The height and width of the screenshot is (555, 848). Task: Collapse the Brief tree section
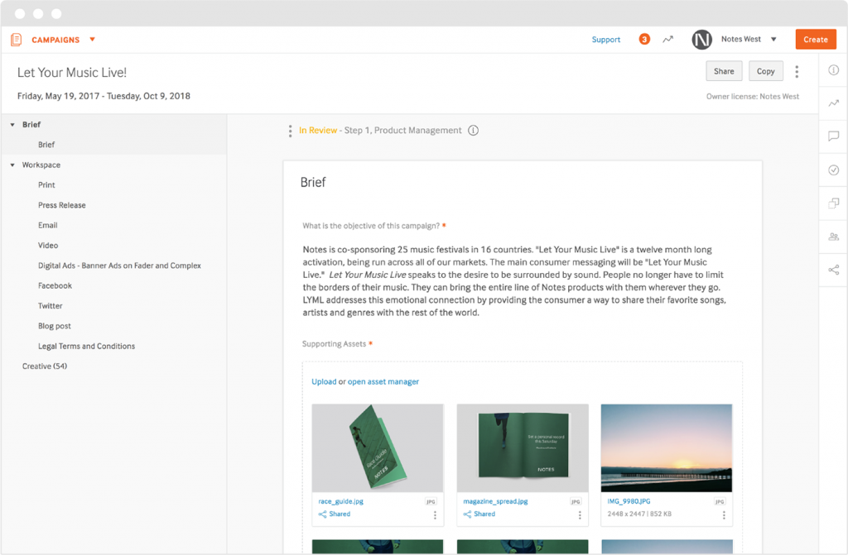point(12,125)
